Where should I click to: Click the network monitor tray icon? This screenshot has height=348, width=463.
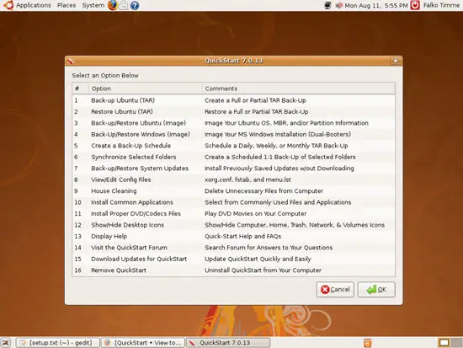point(327,5)
